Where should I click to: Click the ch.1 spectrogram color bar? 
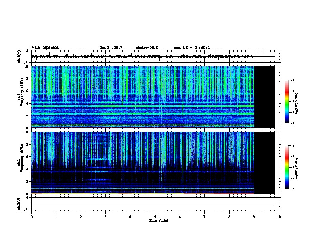(x=287, y=102)
